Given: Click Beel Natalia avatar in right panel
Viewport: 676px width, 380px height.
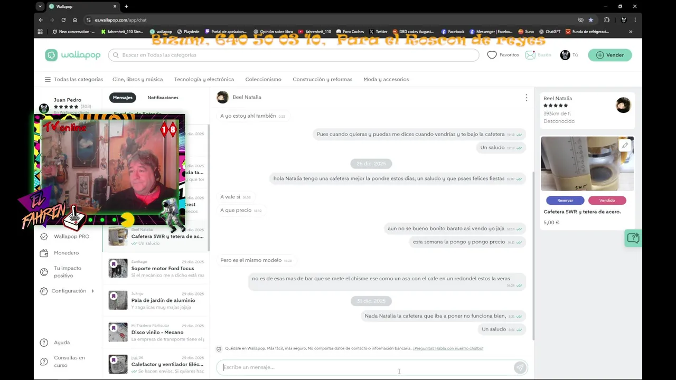Looking at the screenshot, I should point(623,105).
